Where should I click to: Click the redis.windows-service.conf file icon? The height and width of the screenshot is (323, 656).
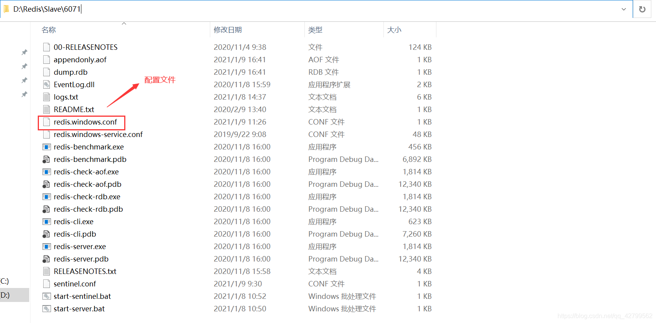click(46, 134)
